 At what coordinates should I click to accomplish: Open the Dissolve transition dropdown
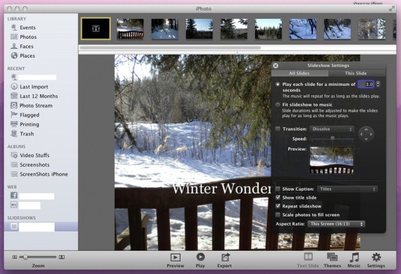(x=332, y=129)
